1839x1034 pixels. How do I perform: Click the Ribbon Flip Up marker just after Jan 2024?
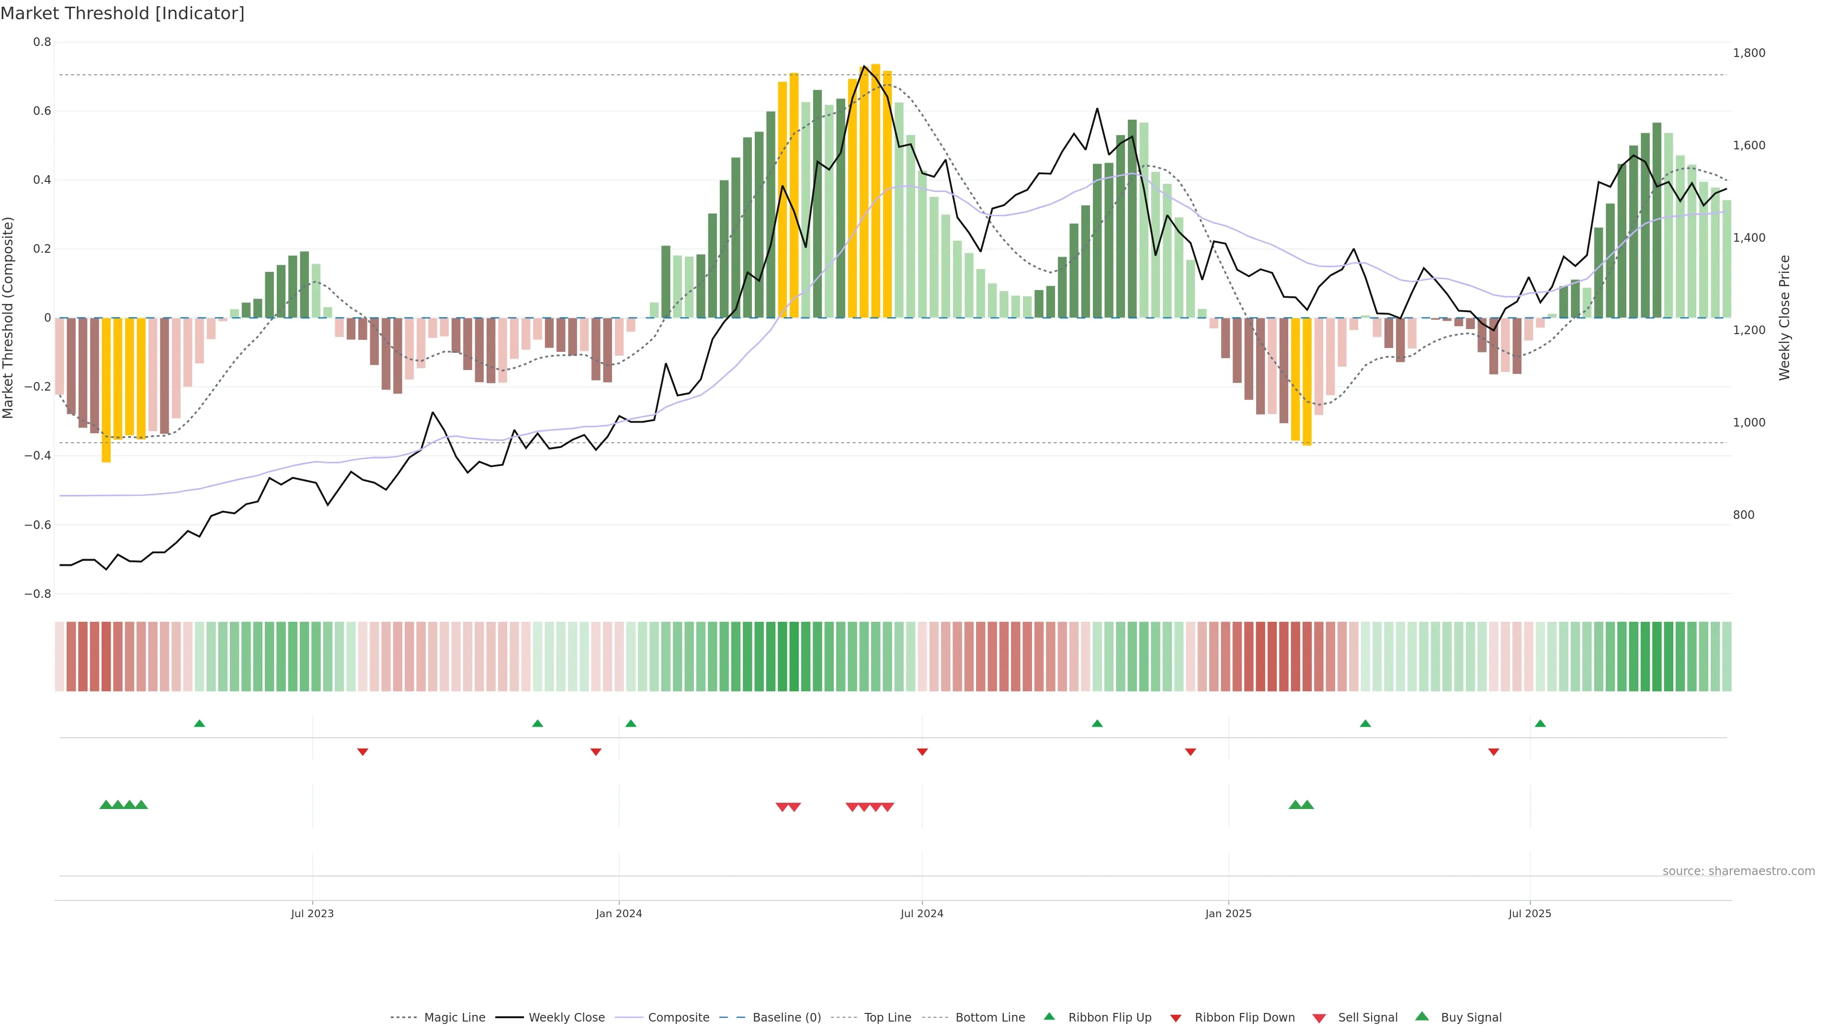630,724
